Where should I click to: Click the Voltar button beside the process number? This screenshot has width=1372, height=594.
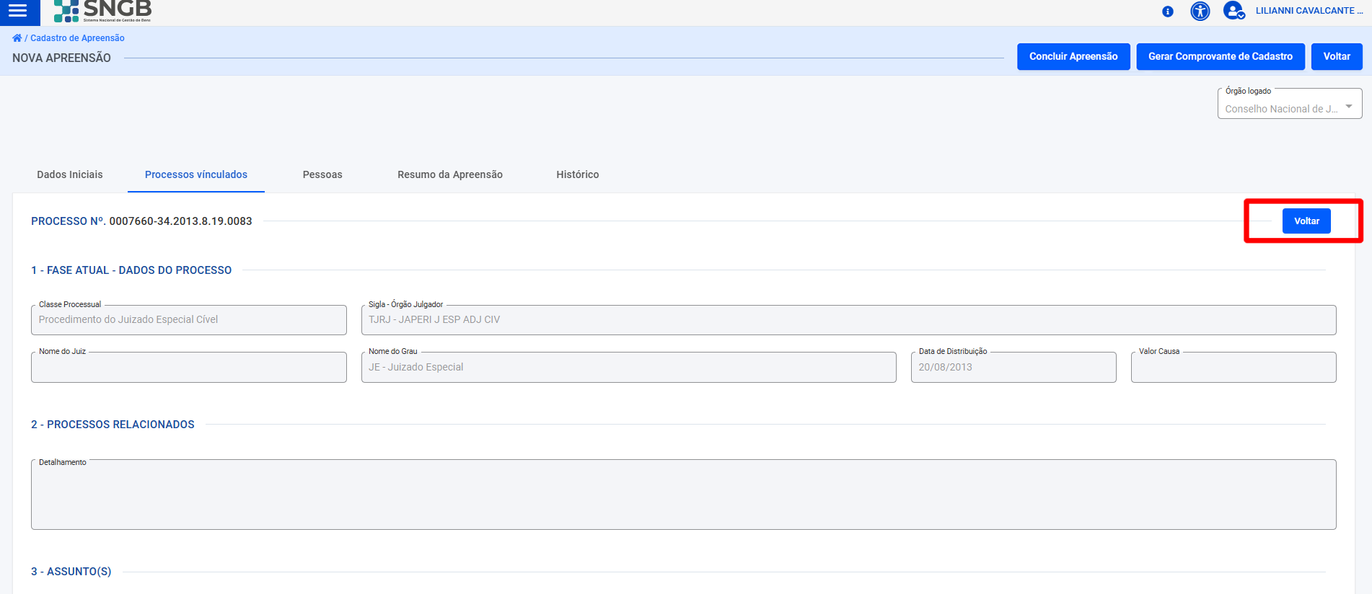[1306, 221]
